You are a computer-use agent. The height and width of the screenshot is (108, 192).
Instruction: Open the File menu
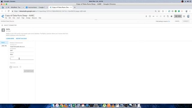[6, 18]
